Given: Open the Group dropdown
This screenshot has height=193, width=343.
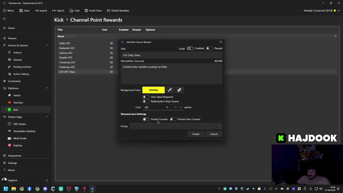Looking at the screenshot, I should coord(176,126).
